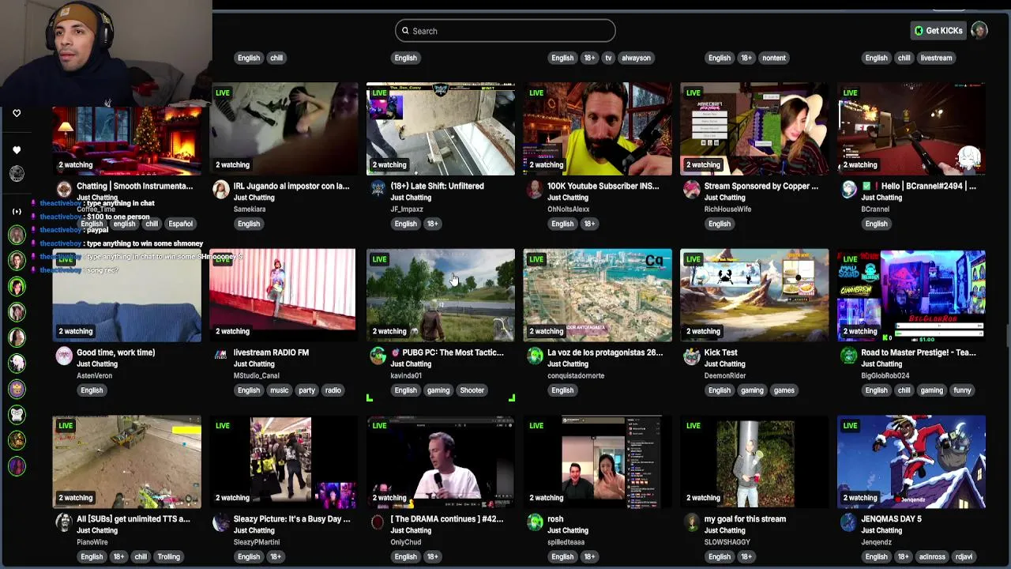This screenshot has width=1011, height=569.
Task: Open BCrannel channel avatar
Action: coord(849,190)
